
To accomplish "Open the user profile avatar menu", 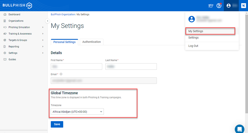I will (x=229, y=6).
